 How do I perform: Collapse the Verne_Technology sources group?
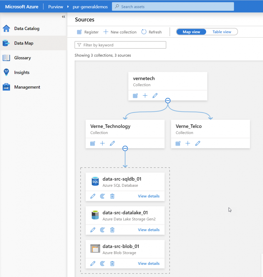125,148
